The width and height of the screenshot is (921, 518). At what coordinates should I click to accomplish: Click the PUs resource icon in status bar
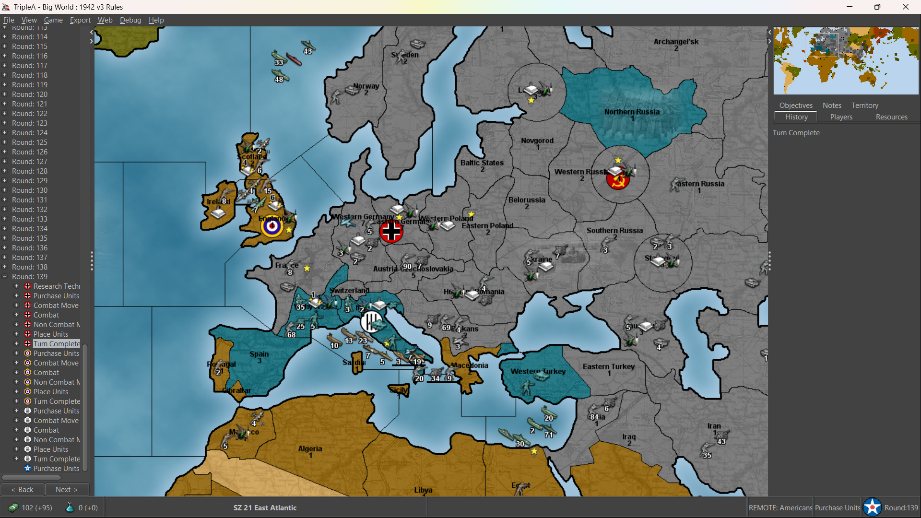tap(13, 507)
